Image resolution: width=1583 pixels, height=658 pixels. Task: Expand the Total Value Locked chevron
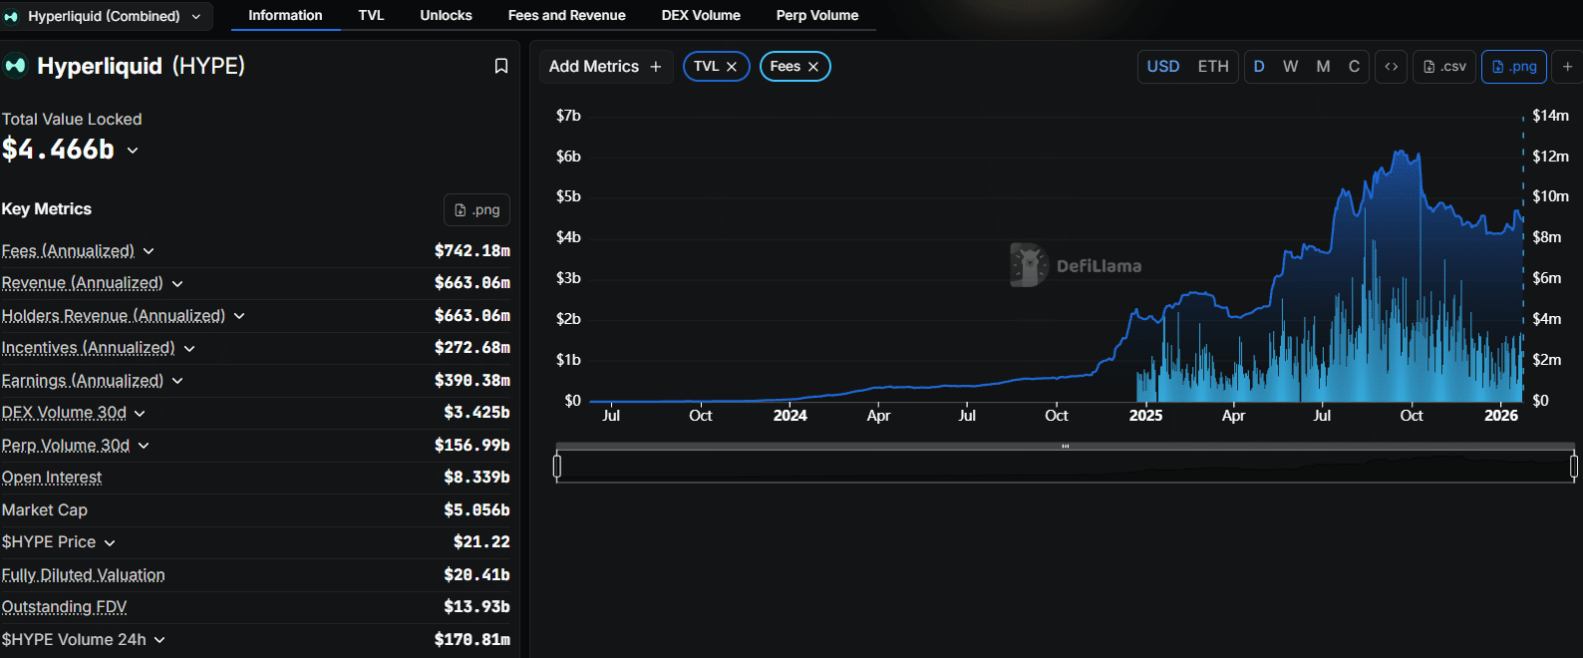(133, 151)
